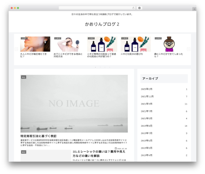Show previous carousel slide with left arrow
Image resolution: width=205 pixels, height=174 pixels.
point(16,49)
